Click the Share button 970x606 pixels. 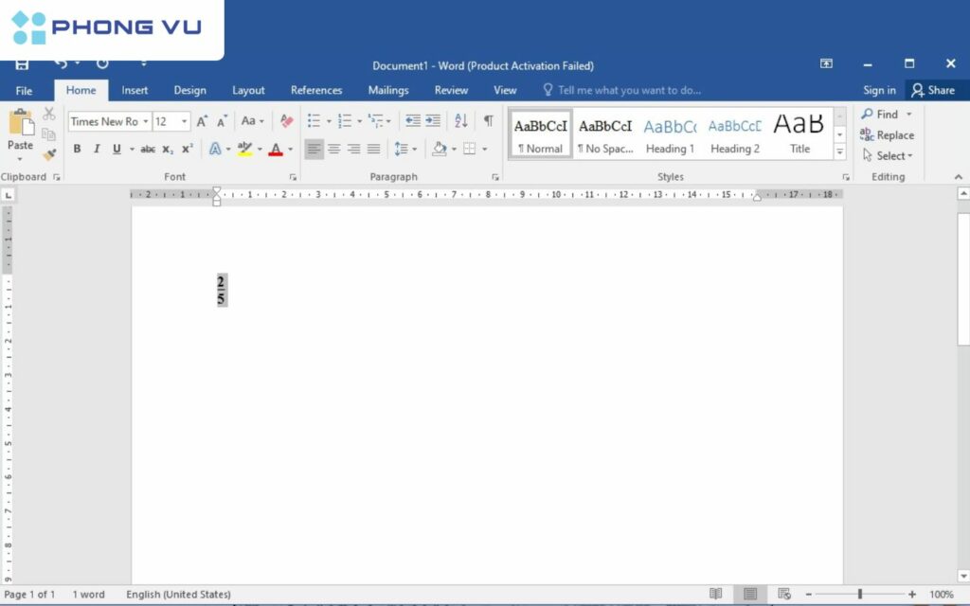tap(933, 90)
